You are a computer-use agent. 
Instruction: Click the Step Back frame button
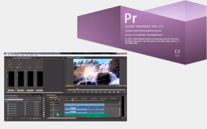pos(92,92)
